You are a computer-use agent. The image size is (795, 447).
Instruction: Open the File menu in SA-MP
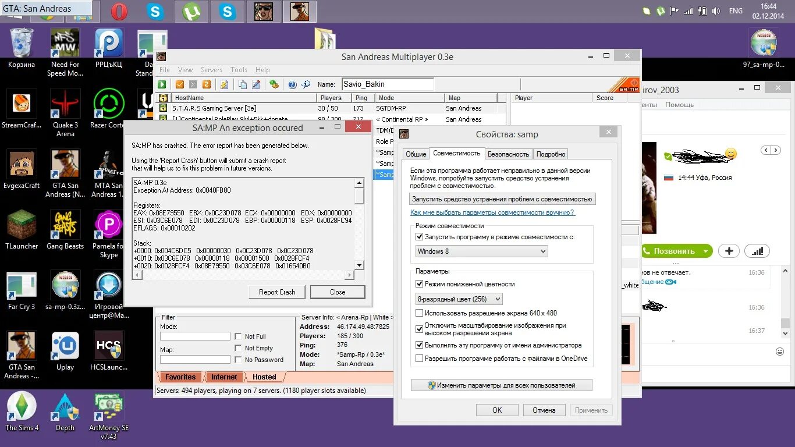tap(165, 70)
